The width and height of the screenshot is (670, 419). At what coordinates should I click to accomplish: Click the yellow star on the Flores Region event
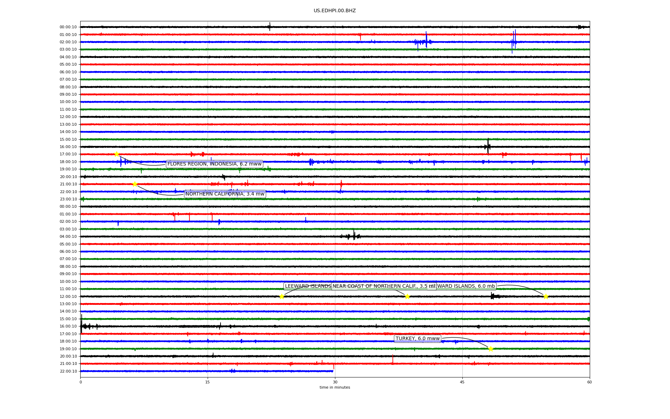coord(117,154)
